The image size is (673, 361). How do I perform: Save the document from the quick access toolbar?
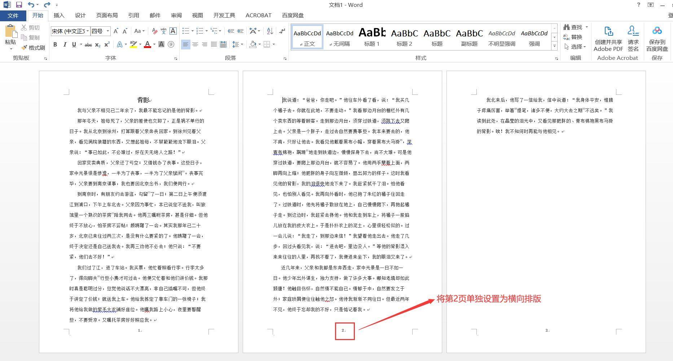[x=19, y=5]
